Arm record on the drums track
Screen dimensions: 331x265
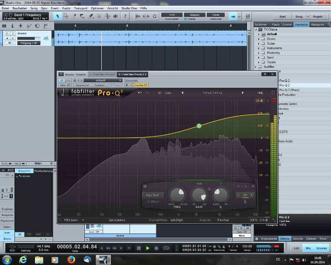(x=7, y=38)
